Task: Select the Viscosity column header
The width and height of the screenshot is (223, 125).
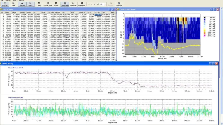Action: pos(51,12)
